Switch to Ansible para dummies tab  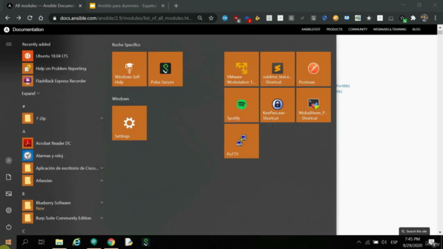pyautogui.click(x=127, y=6)
